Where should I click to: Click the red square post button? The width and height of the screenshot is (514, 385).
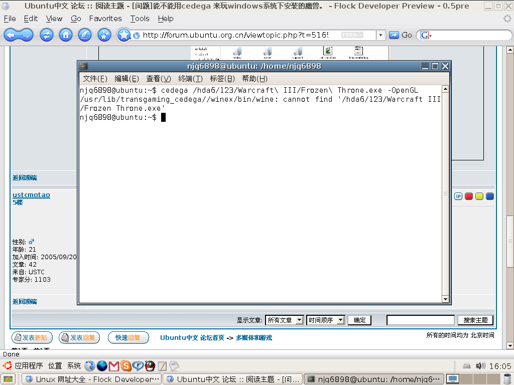469,196
